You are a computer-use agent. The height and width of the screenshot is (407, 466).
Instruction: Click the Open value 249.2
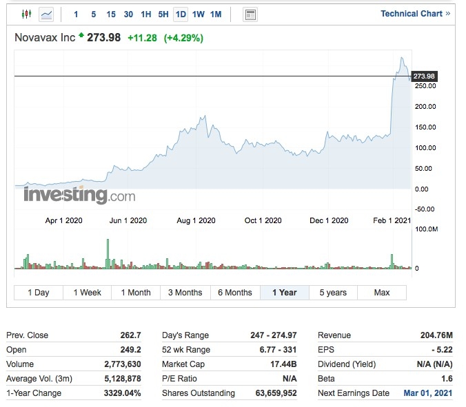click(x=130, y=350)
